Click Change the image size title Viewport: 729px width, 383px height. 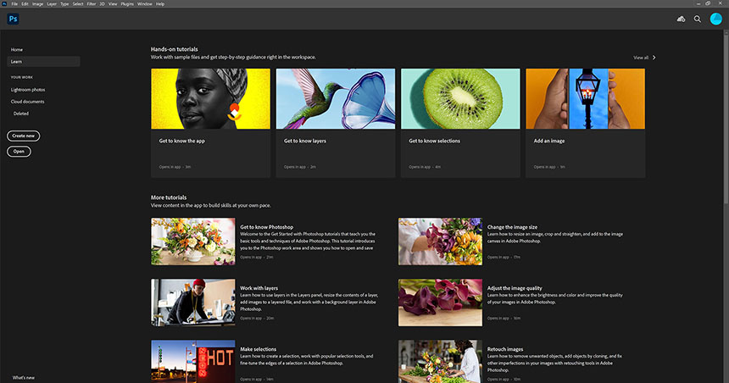pos(512,227)
